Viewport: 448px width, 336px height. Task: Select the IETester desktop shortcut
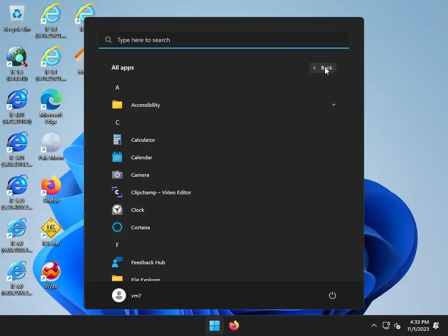(51, 232)
